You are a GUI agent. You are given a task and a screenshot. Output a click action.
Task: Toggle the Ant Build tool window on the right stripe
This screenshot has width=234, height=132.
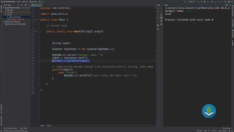point(233,23)
